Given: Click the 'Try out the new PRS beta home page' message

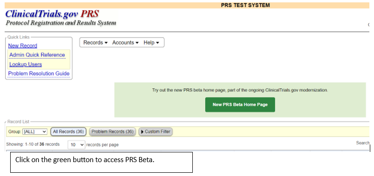Looking at the screenshot, I should pyautogui.click(x=240, y=90).
